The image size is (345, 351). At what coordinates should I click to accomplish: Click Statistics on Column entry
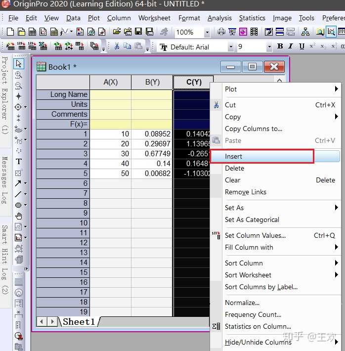coord(275,326)
